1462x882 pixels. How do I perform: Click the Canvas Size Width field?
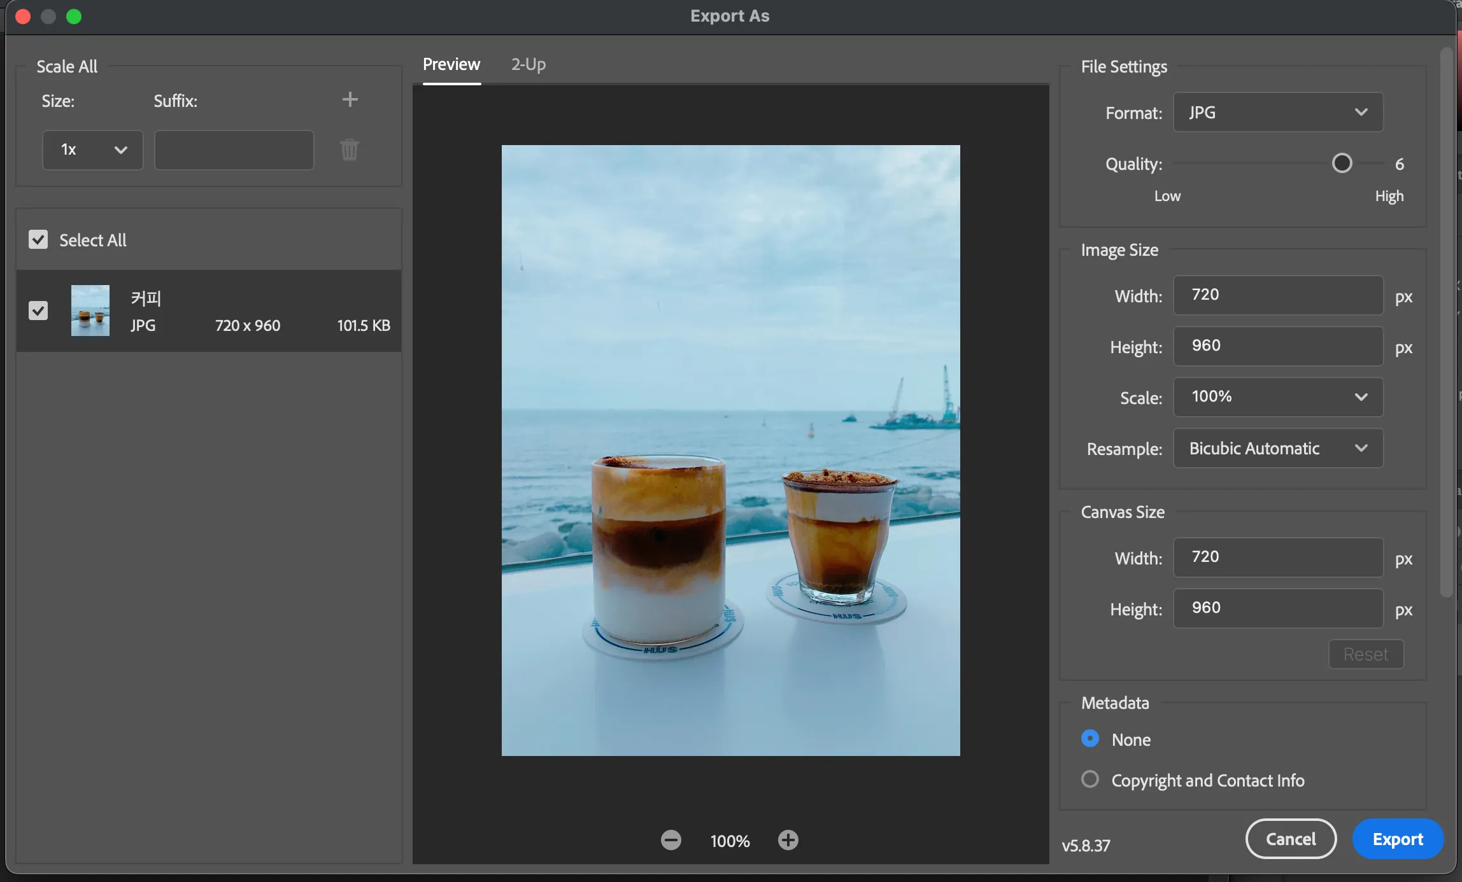(1278, 557)
